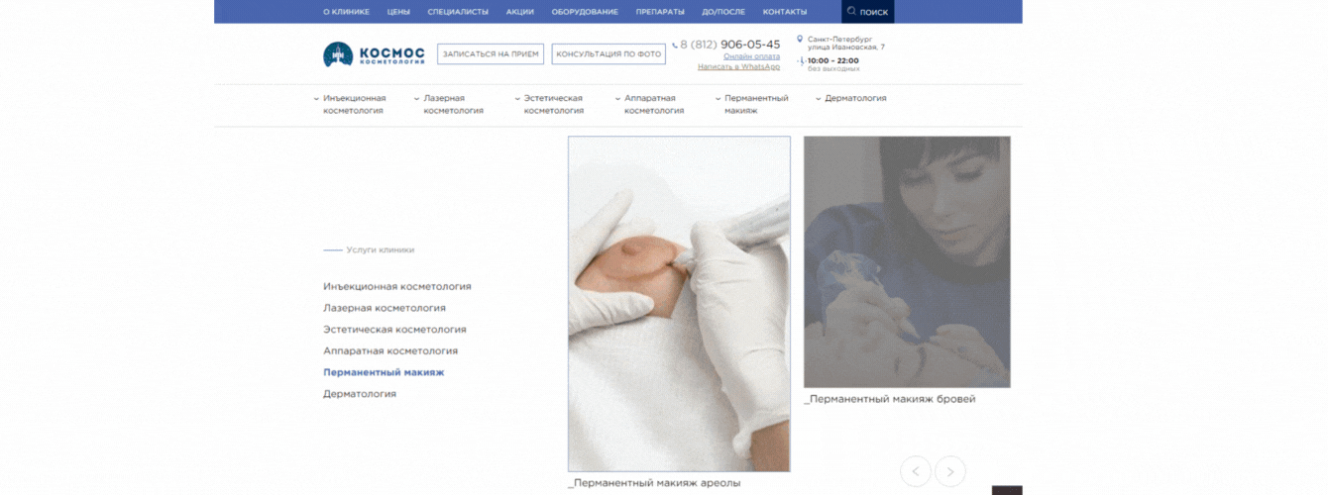Select Аппаратная косметология in the Услуги клиники list
The width and height of the screenshot is (1328, 495).
[x=390, y=350]
